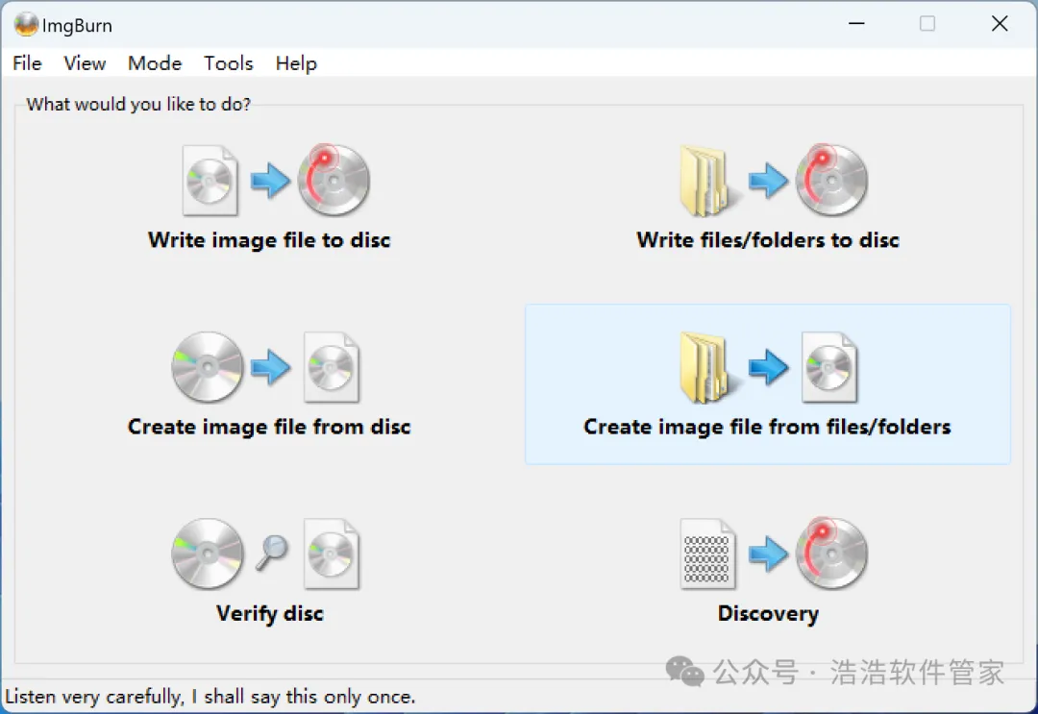This screenshot has width=1038, height=714.
Task: Click the blue arrow above 'Create image file from disc'
Action: [270, 367]
